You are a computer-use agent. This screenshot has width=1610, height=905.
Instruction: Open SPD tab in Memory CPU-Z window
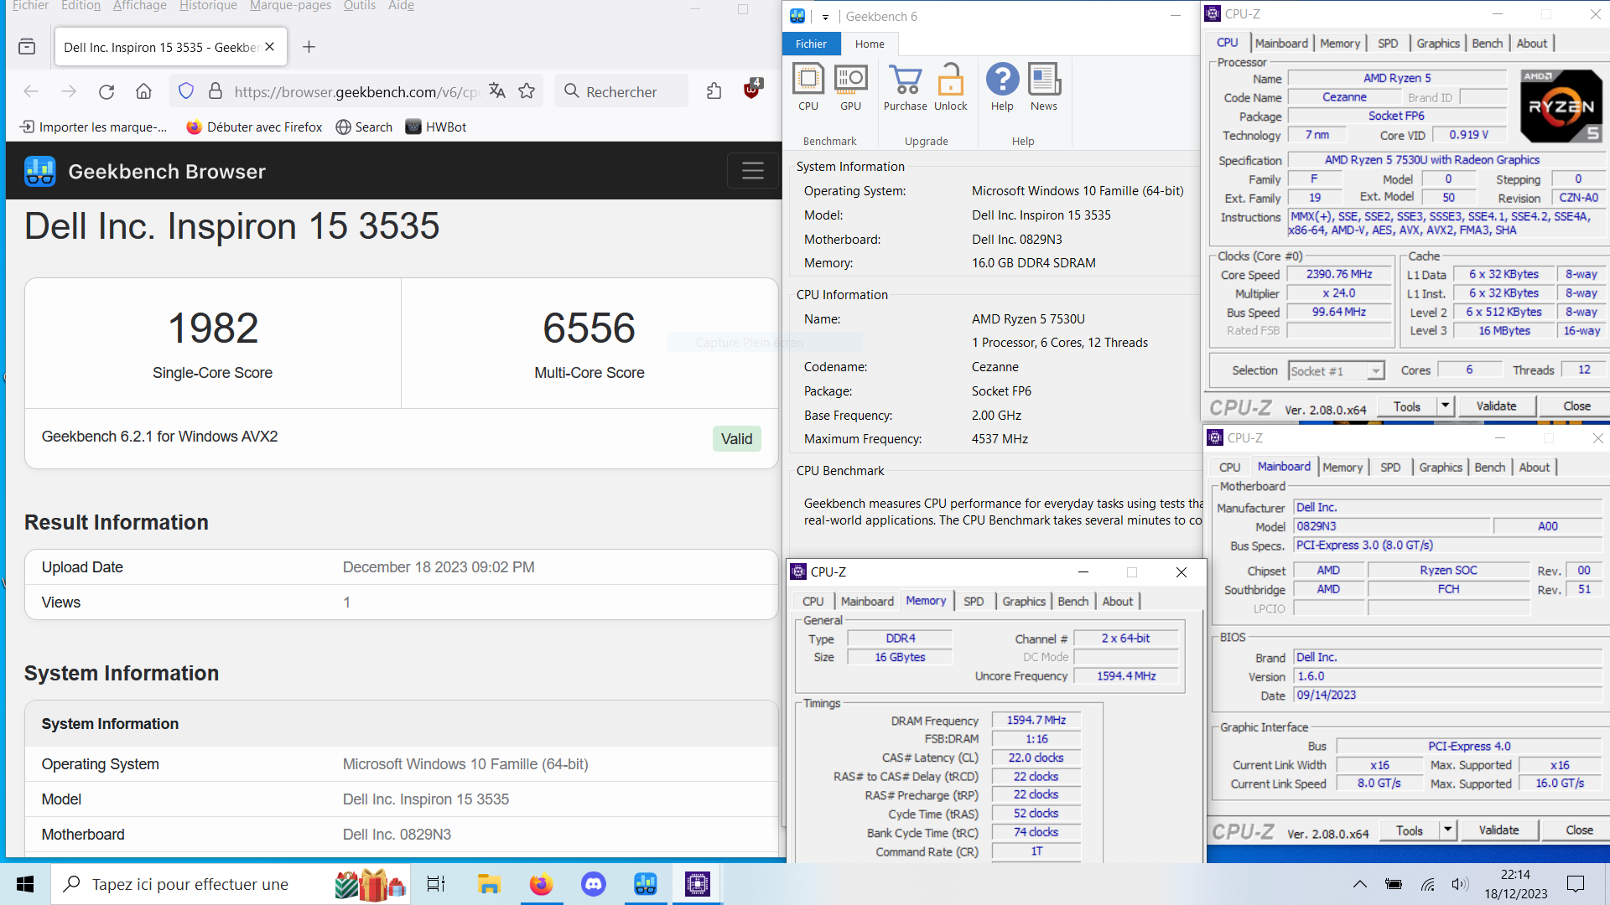click(973, 601)
